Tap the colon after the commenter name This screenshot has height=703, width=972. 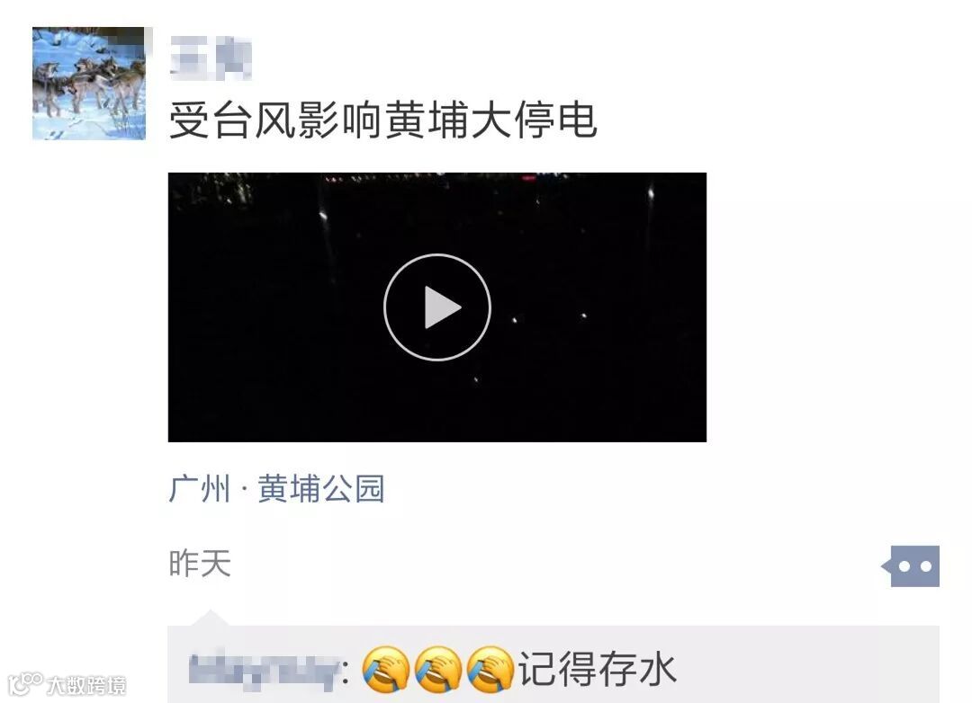tap(346, 672)
